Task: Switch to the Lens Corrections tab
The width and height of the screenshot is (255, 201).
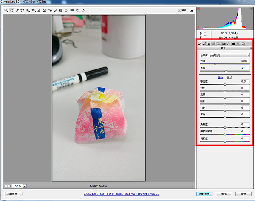Action: [x=224, y=44]
